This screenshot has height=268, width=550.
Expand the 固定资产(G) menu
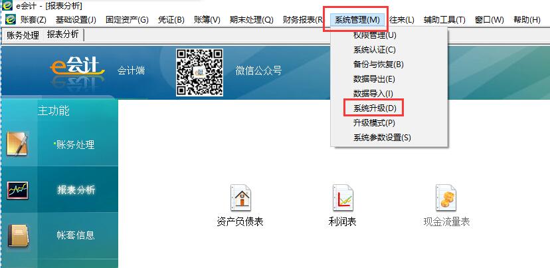pyautogui.click(x=127, y=20)
